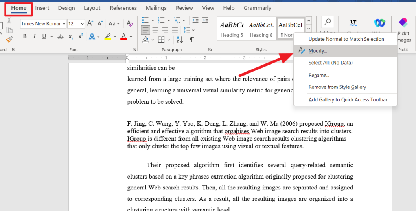Select Remove from Style Gallery

pyautogui.click(x=337, y=87)
